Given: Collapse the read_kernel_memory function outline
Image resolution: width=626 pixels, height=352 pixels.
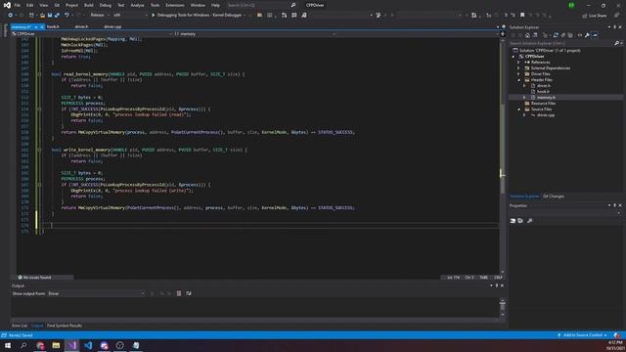Looking at the screenshot, I should click(x=39, y=74).
